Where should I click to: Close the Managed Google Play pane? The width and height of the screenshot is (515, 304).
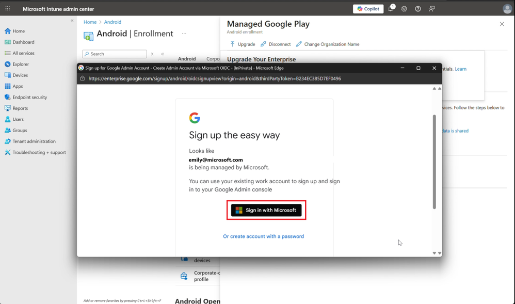coord(502,24)
